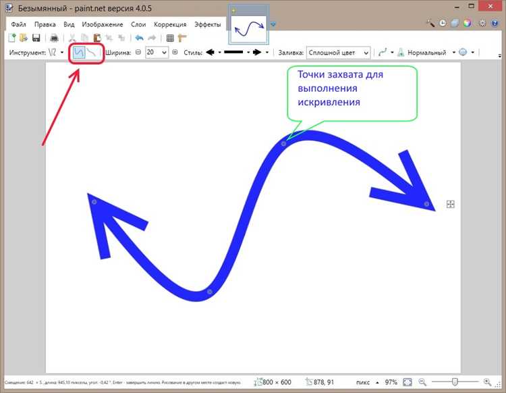Click the Redo arrow icon
The width and height of the screenshot is (506, 393).
[x=152, y=38]
